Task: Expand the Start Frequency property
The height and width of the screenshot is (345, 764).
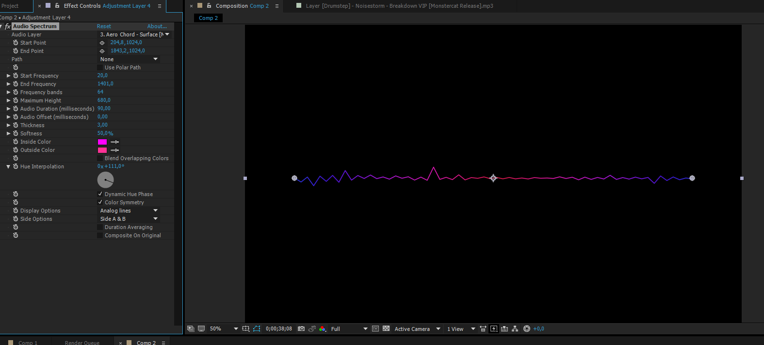Action: click(8, 76)
